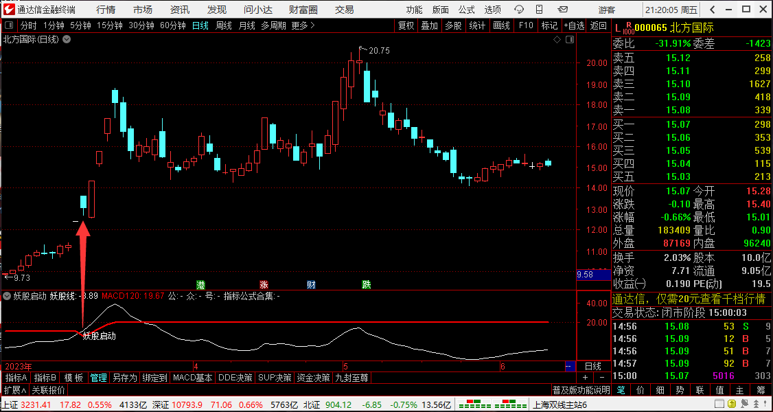Click the back arrow beside the clock
Image resolution: width=773 pixels, height=412 pixels.
click(713, 9)
